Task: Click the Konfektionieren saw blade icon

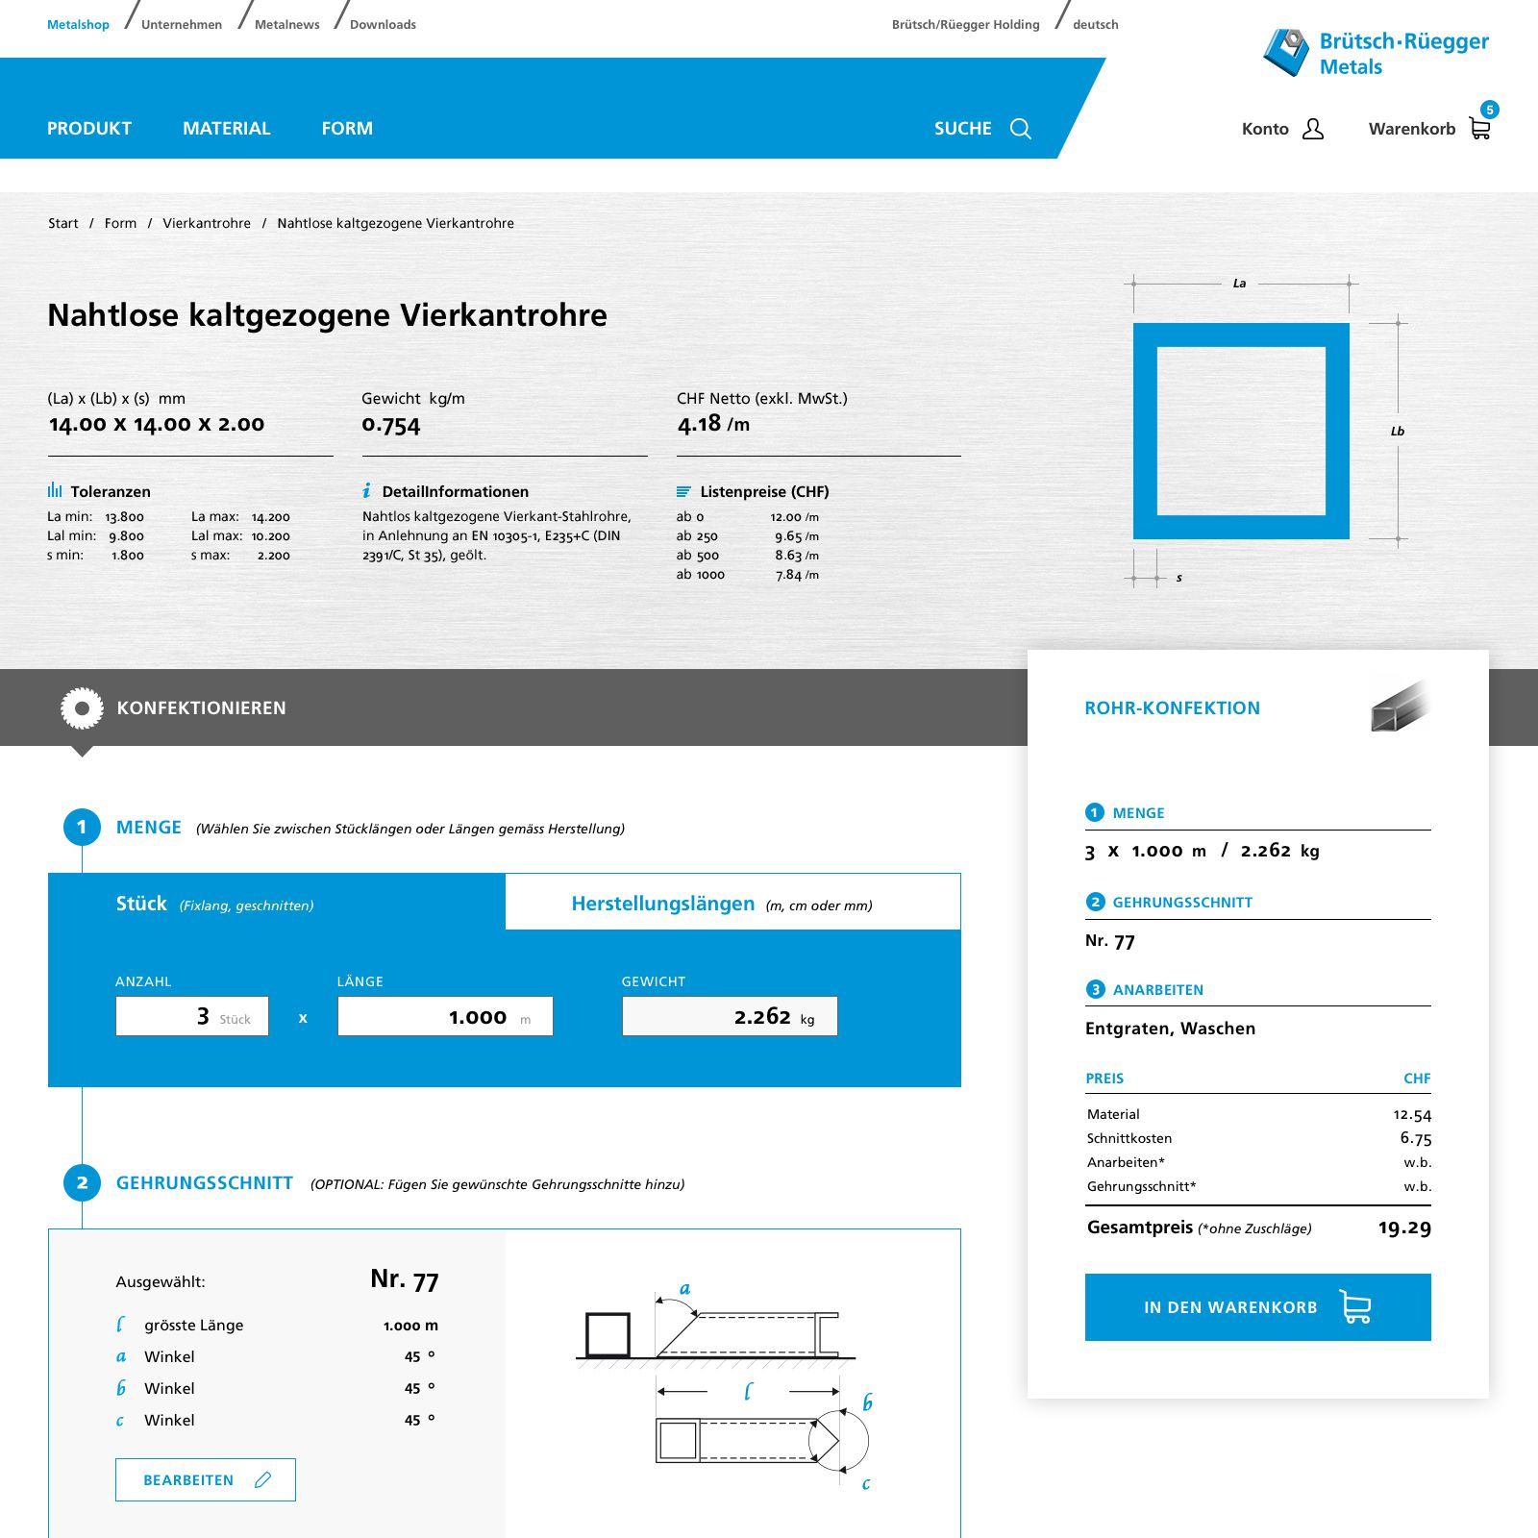Action: coord(82,708)
